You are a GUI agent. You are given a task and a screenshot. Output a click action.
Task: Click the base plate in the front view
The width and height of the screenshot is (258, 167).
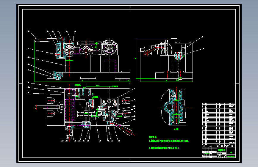[88, 75]
